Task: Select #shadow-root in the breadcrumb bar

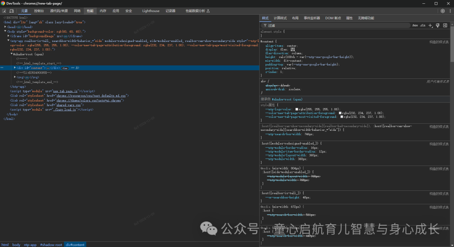Action: tap(51, 244)
